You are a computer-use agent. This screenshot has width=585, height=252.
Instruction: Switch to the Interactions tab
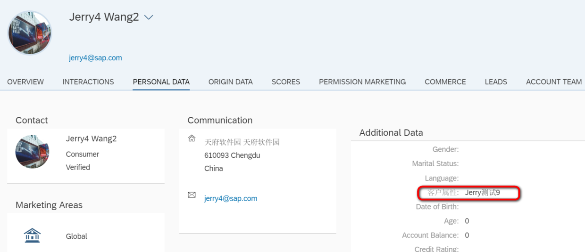point(88,82)
